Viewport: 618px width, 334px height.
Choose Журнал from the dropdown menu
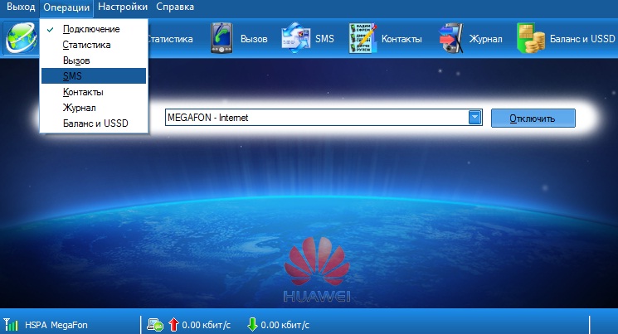tap(94, 108)
